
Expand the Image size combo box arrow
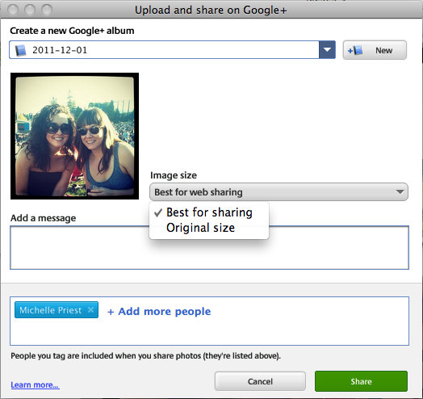tap(400, 191)
